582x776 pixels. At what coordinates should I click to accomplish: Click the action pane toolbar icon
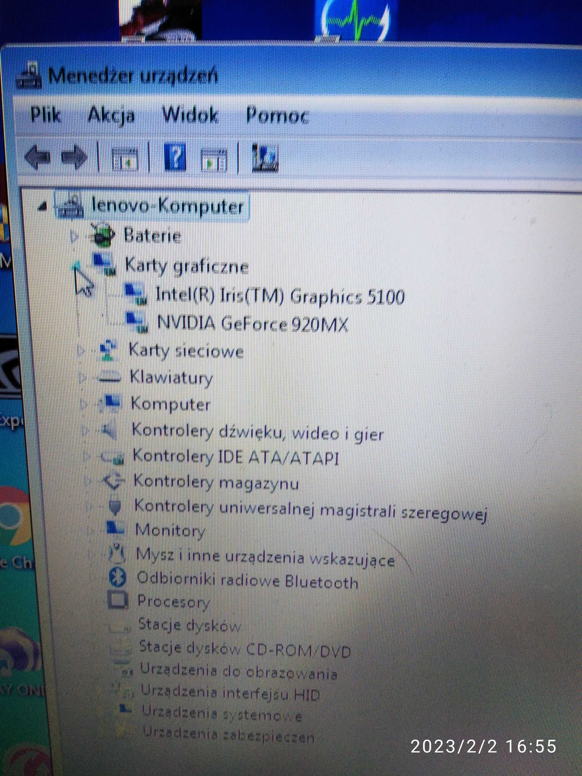(x=213, y=160)
